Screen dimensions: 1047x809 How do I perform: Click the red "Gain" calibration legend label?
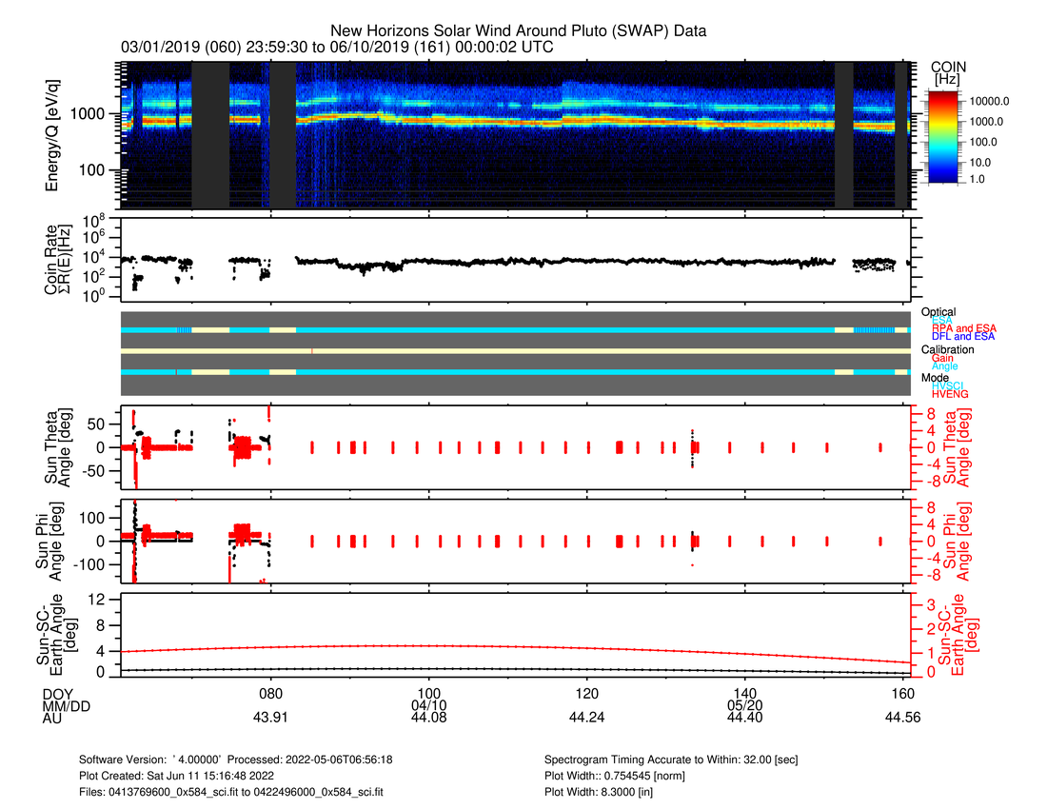942,358
